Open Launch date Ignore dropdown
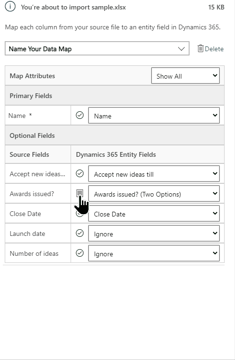This screenshot has width=235, height=360. [154, 233]
